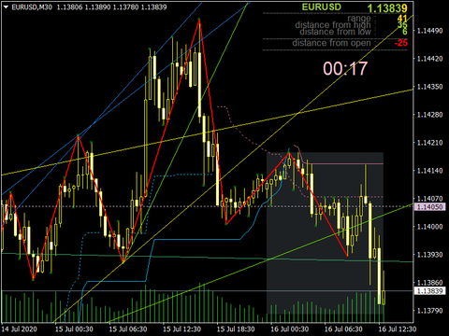Click the 1.14350 price scale value
The image size is (449, 336).
click(429, 87)
